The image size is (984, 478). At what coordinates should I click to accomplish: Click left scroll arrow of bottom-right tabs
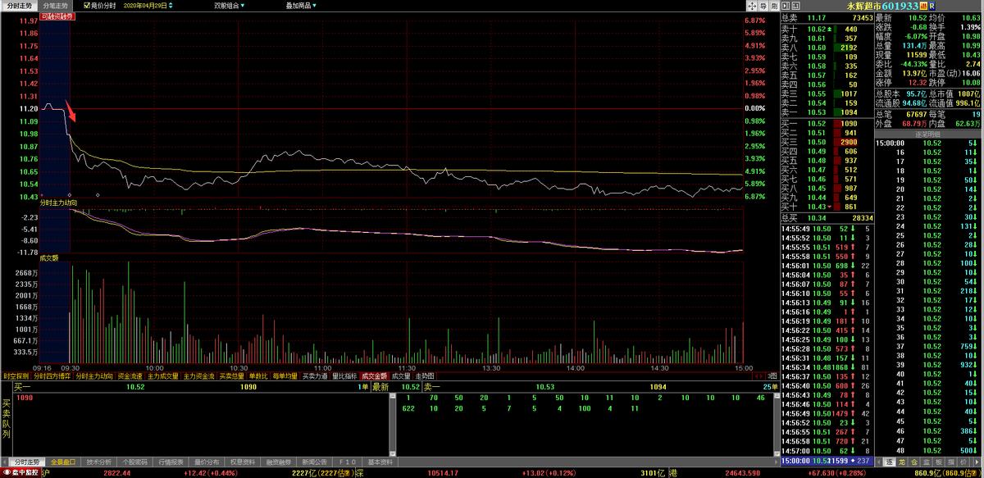point(878,462)
